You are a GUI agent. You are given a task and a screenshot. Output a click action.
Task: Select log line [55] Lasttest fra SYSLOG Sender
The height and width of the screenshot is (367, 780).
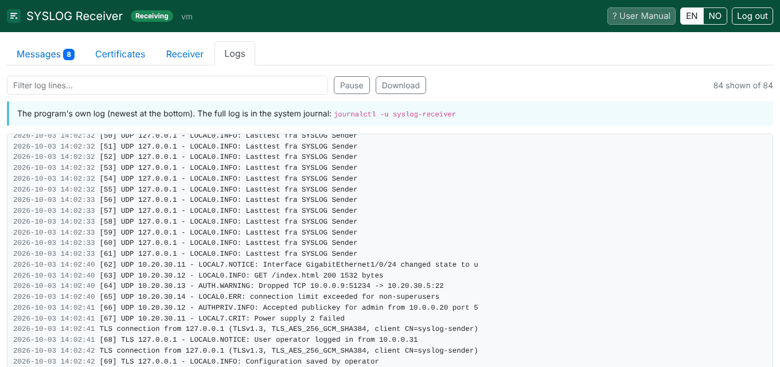click(185, 189)
